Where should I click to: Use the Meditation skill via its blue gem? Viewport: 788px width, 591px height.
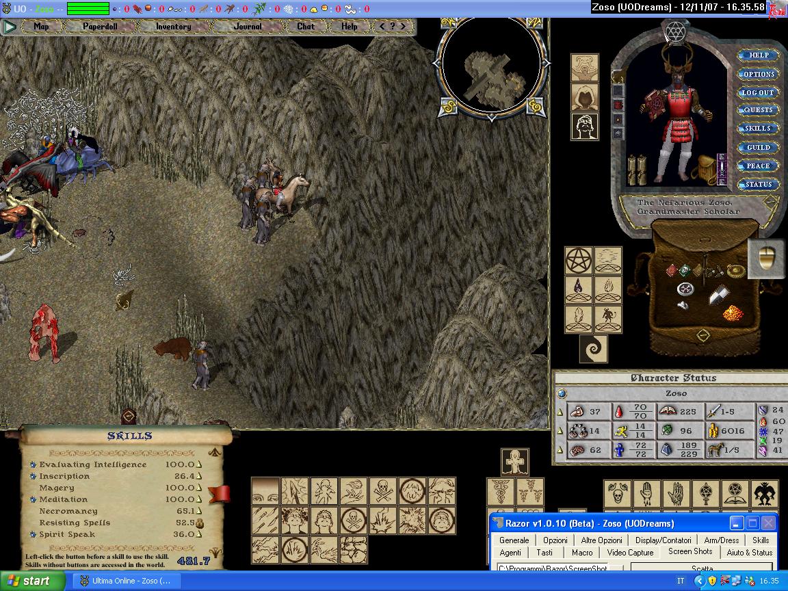[x=33, y=499]
